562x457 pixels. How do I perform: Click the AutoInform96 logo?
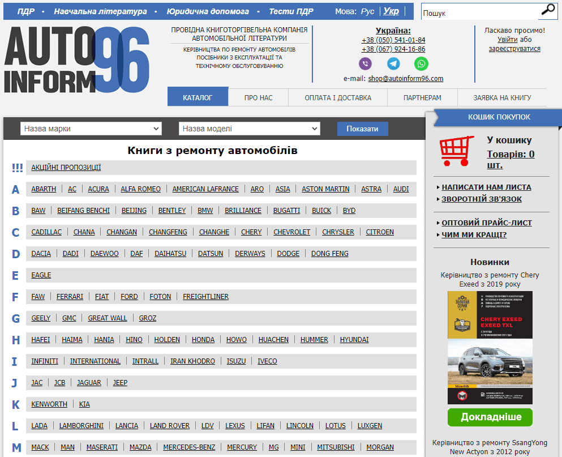76,59
